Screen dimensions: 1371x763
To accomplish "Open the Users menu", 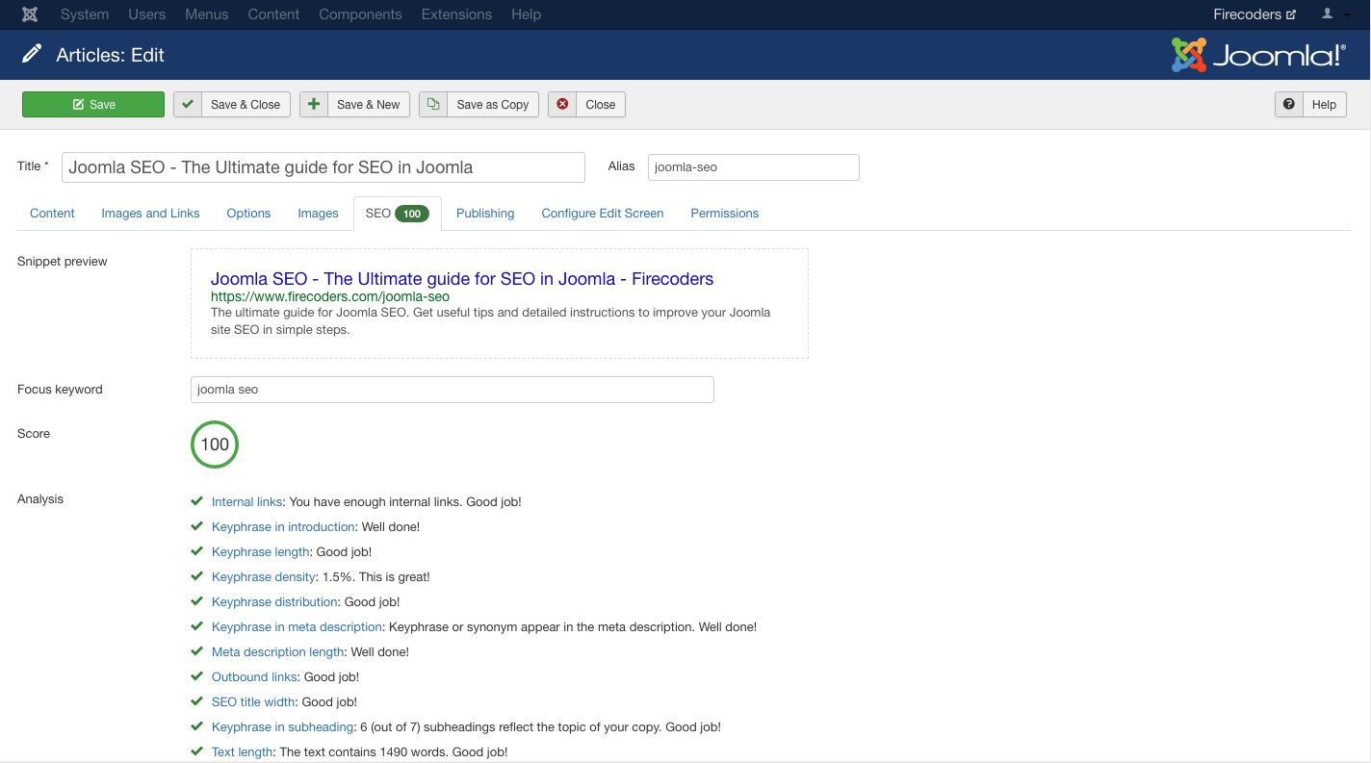I will tap(147, 14).
